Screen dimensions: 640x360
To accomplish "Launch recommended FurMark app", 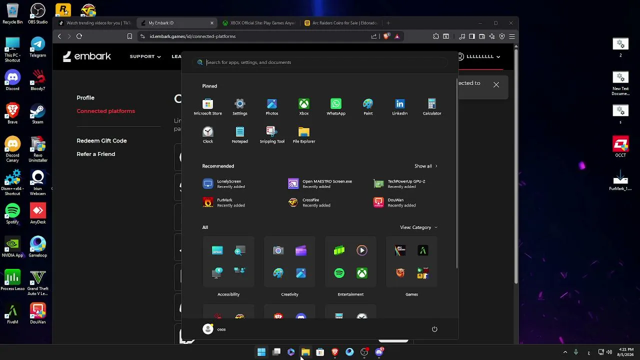I will pos(223,202).
